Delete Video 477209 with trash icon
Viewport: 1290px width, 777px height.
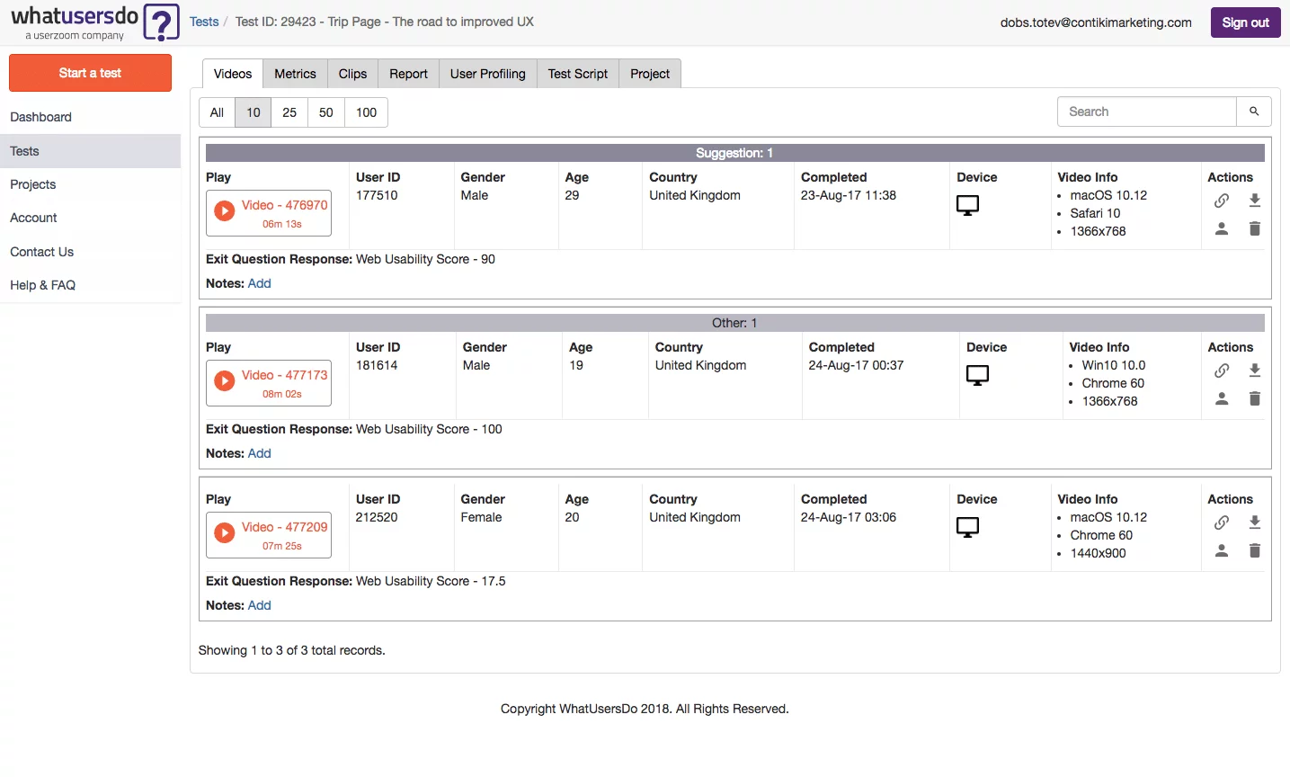click(1255, 551)
